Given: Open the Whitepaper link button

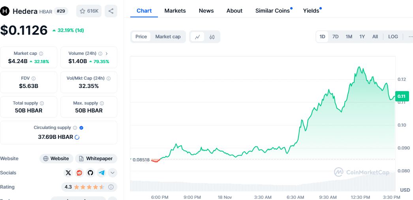Looking at the screenshot, I should pos(96,159).
